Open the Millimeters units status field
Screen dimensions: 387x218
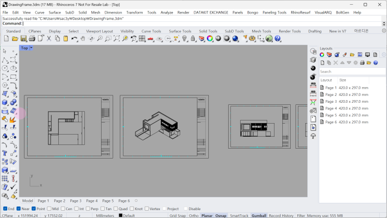point(105,215)
